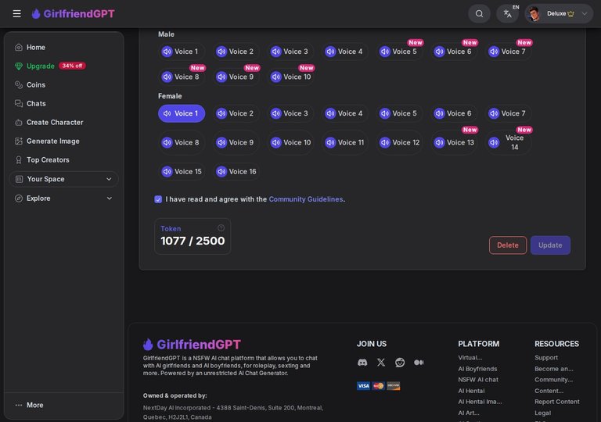The width and height of the screenshot is (601, 422).
Task: Expand Your Space section
Action: 64,179
